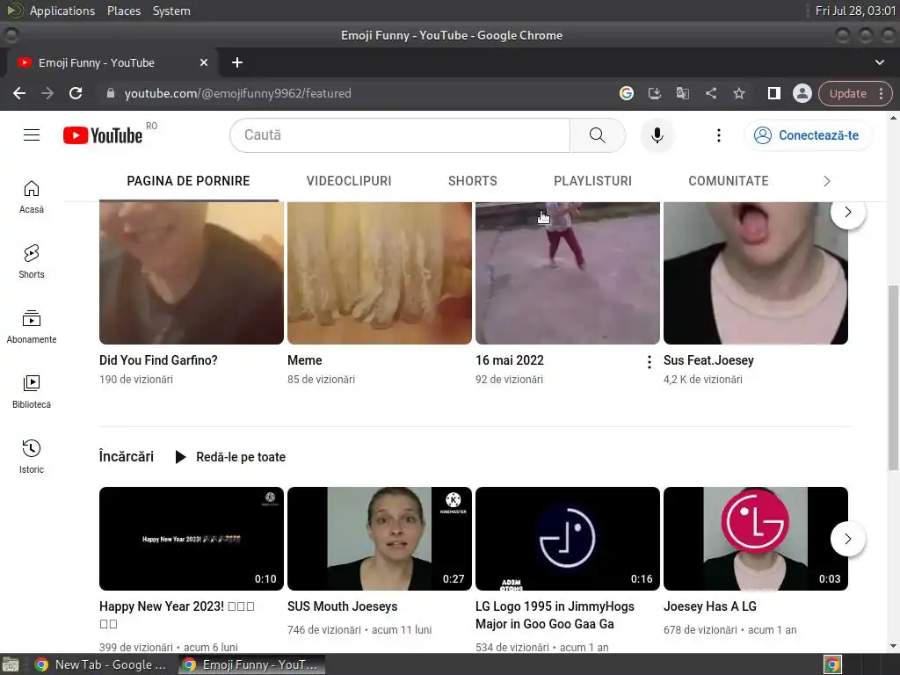Switch to the VIDEOCLIPURI tab

[x=349, y=181]
